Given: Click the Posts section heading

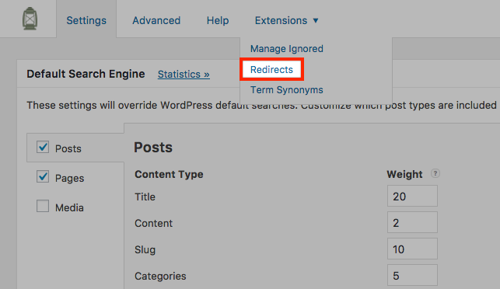Looking at the screenshot, I should pyautogui.click(x=153, y=148).
